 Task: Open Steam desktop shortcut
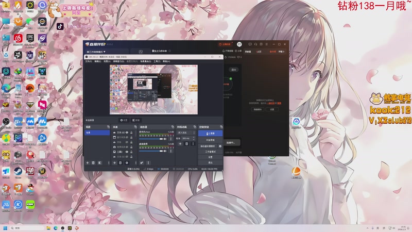pos(18,172)
